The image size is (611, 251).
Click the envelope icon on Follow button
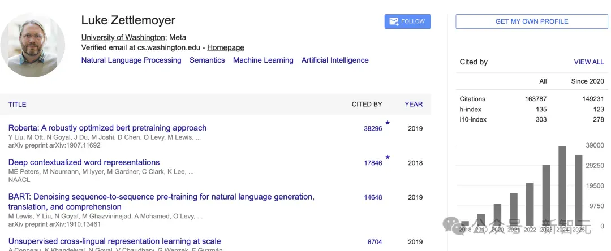[x=394, y=21]
